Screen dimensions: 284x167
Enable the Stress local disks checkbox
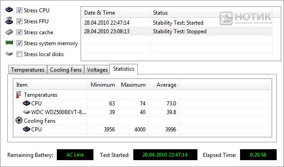19,54
